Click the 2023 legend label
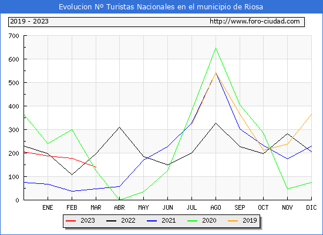The height and width of the screenshot is (235, 323). tap(88, 220)
